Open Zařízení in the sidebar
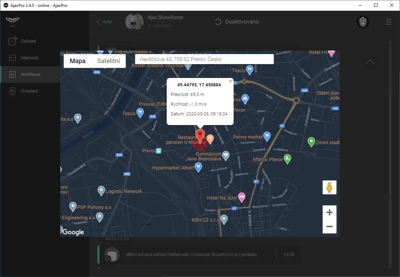Viewport: 400px width, 277px height. click(x=28, y=41)
